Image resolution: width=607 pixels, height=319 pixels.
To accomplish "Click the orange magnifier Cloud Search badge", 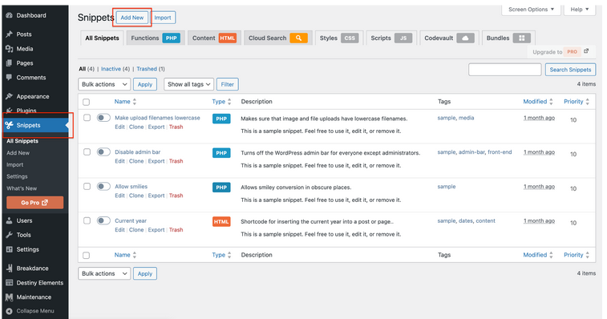I will click(298, 38).
